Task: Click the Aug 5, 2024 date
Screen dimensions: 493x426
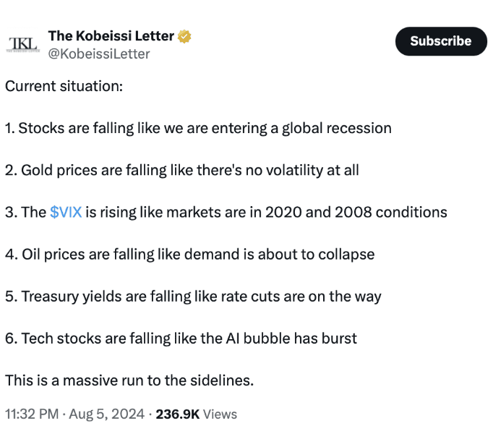Action: pyautogui.click(x=106, y=414)
